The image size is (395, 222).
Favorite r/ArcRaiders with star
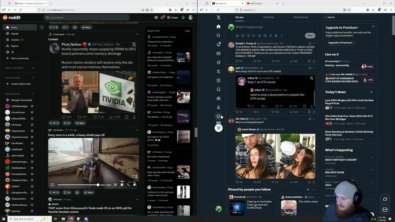32,143
